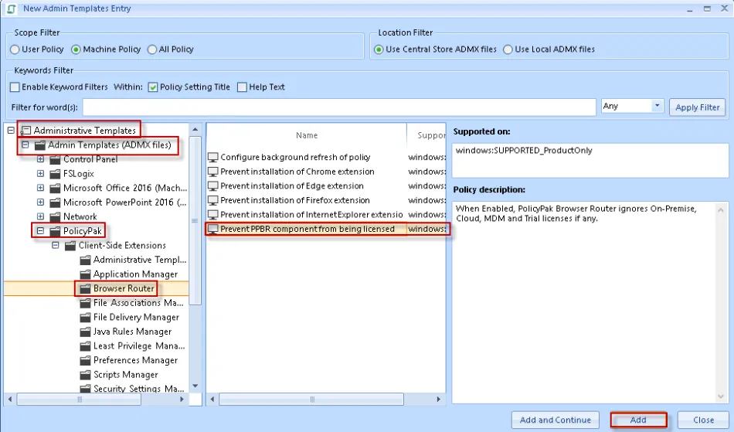
Task: Check the Help Text checkbox
Action: click(x=242, y=87)
